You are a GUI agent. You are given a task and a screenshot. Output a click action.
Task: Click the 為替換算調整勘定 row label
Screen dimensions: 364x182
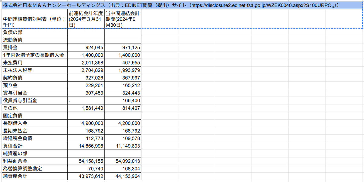[34, 169]
